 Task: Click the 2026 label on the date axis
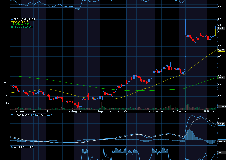tap(206, 111)
